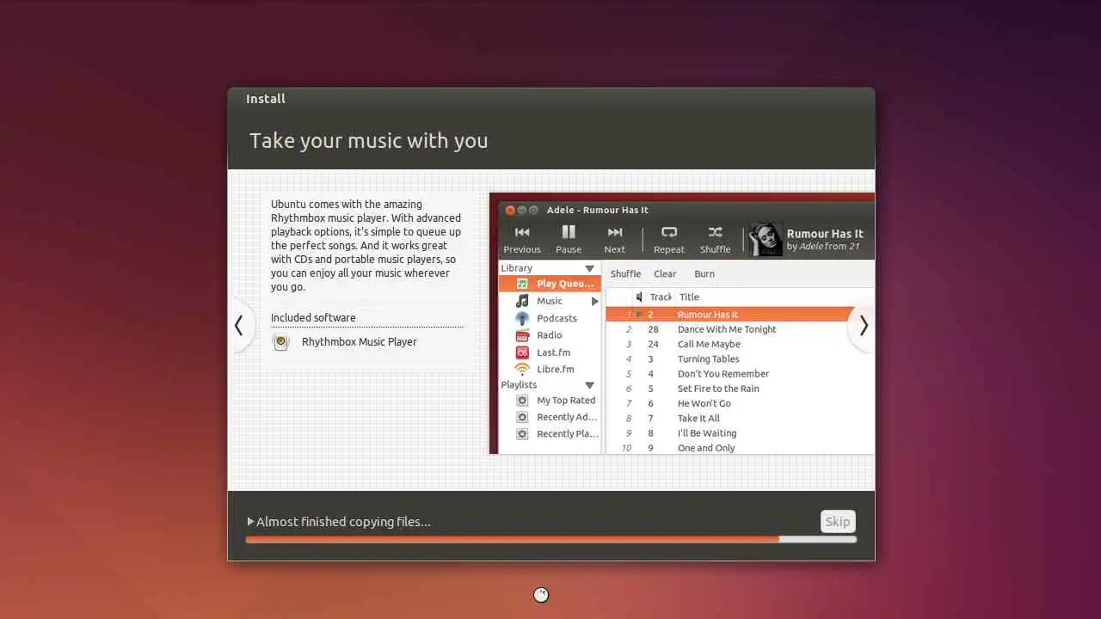
Task: Click the playing indicator on the Rumour Has It row
Action: [639, 315]
